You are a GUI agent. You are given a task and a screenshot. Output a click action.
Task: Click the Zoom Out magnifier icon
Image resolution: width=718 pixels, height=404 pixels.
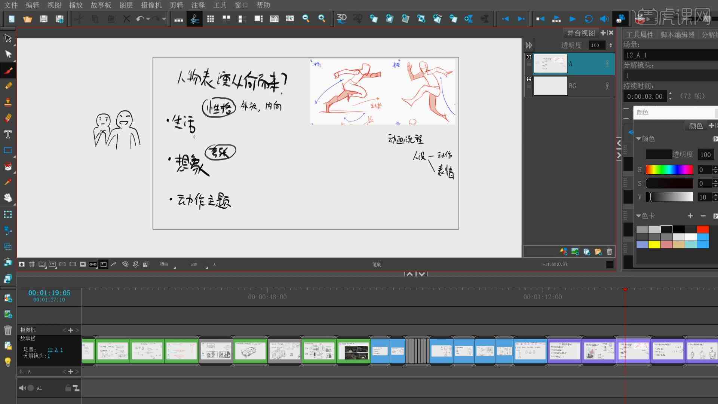(306, 19)
